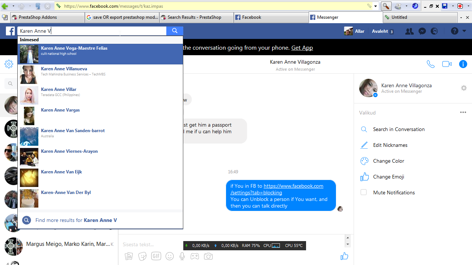This screenshot has height=265, width=472.
Task: Select Karen-Anne Van Der Byl search result
Action: pos(100,198)
